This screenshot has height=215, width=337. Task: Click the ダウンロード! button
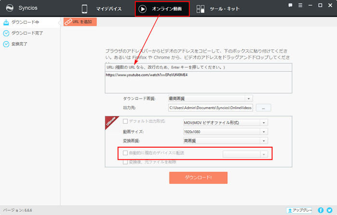tap(198, 177)
